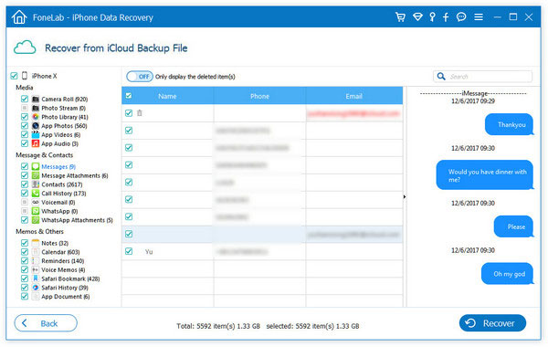Click the Recover button
Screen dimensions: 548x347
pyautogui.click(x=492, y=323)
